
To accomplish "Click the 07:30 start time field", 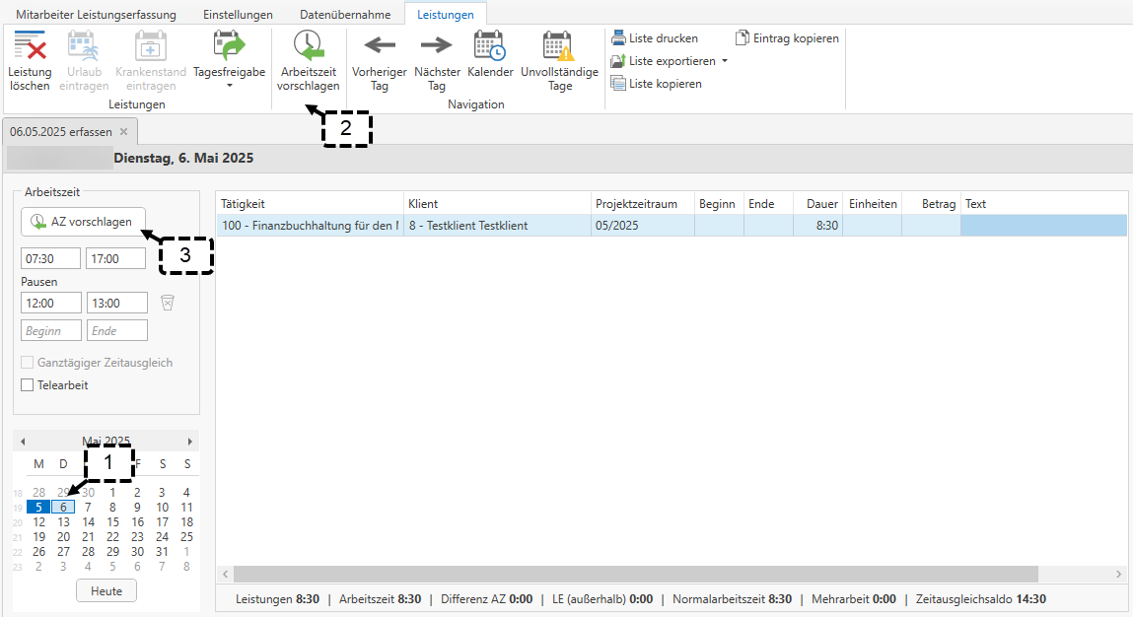I will tap(51, 259).
